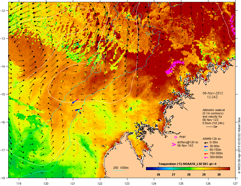Click the colour bar tick label 27
241x186 pixels.
[173, 175]
